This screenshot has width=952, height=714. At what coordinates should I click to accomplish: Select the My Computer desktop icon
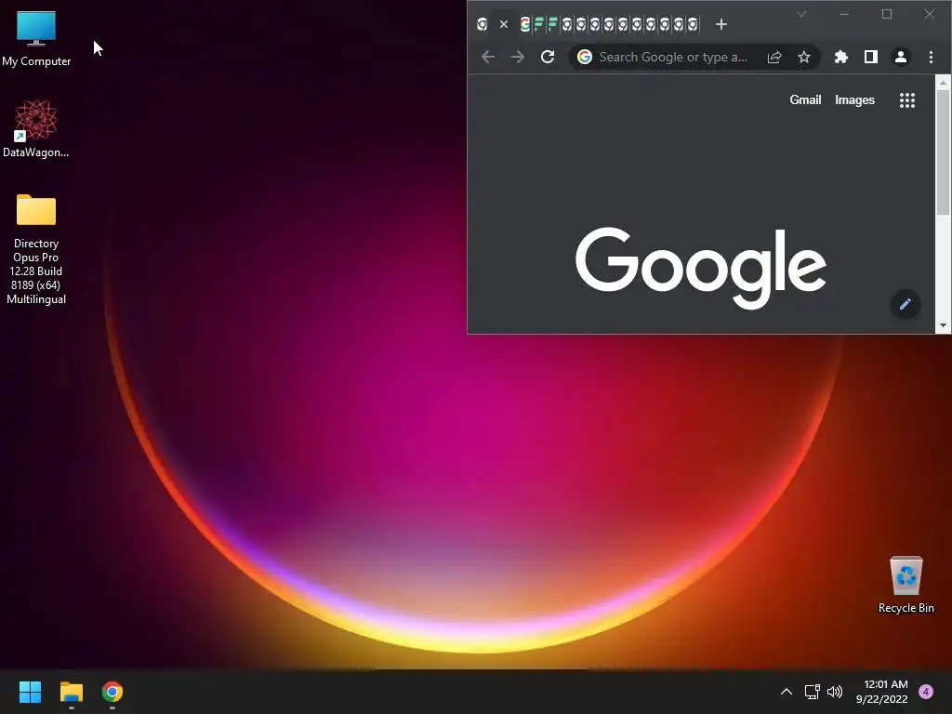tap(36, 39)
